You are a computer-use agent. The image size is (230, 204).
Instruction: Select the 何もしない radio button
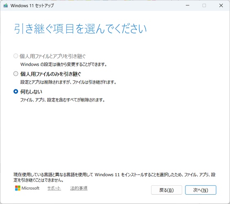(x=16, y=91)
